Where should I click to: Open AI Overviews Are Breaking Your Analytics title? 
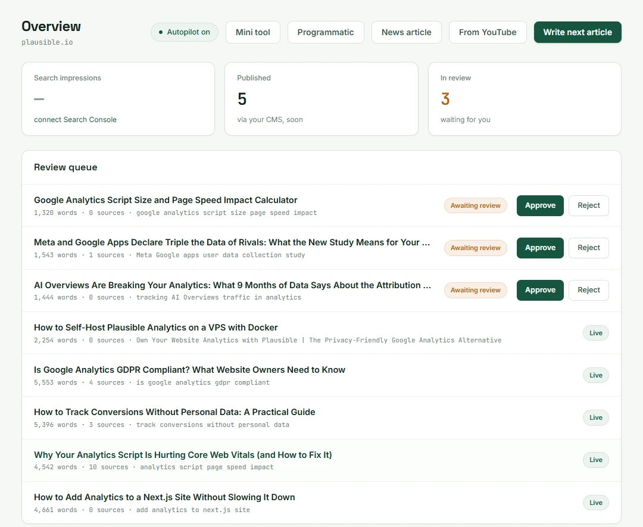232,285
